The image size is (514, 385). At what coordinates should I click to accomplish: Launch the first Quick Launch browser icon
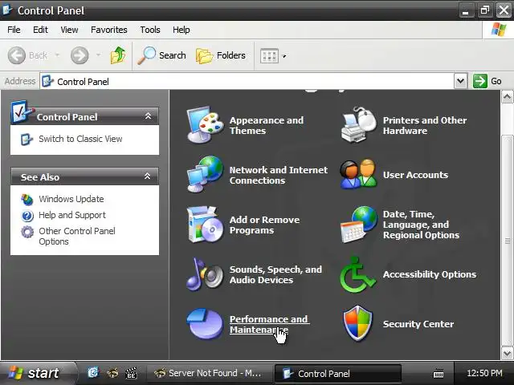(x=93, y=372)
